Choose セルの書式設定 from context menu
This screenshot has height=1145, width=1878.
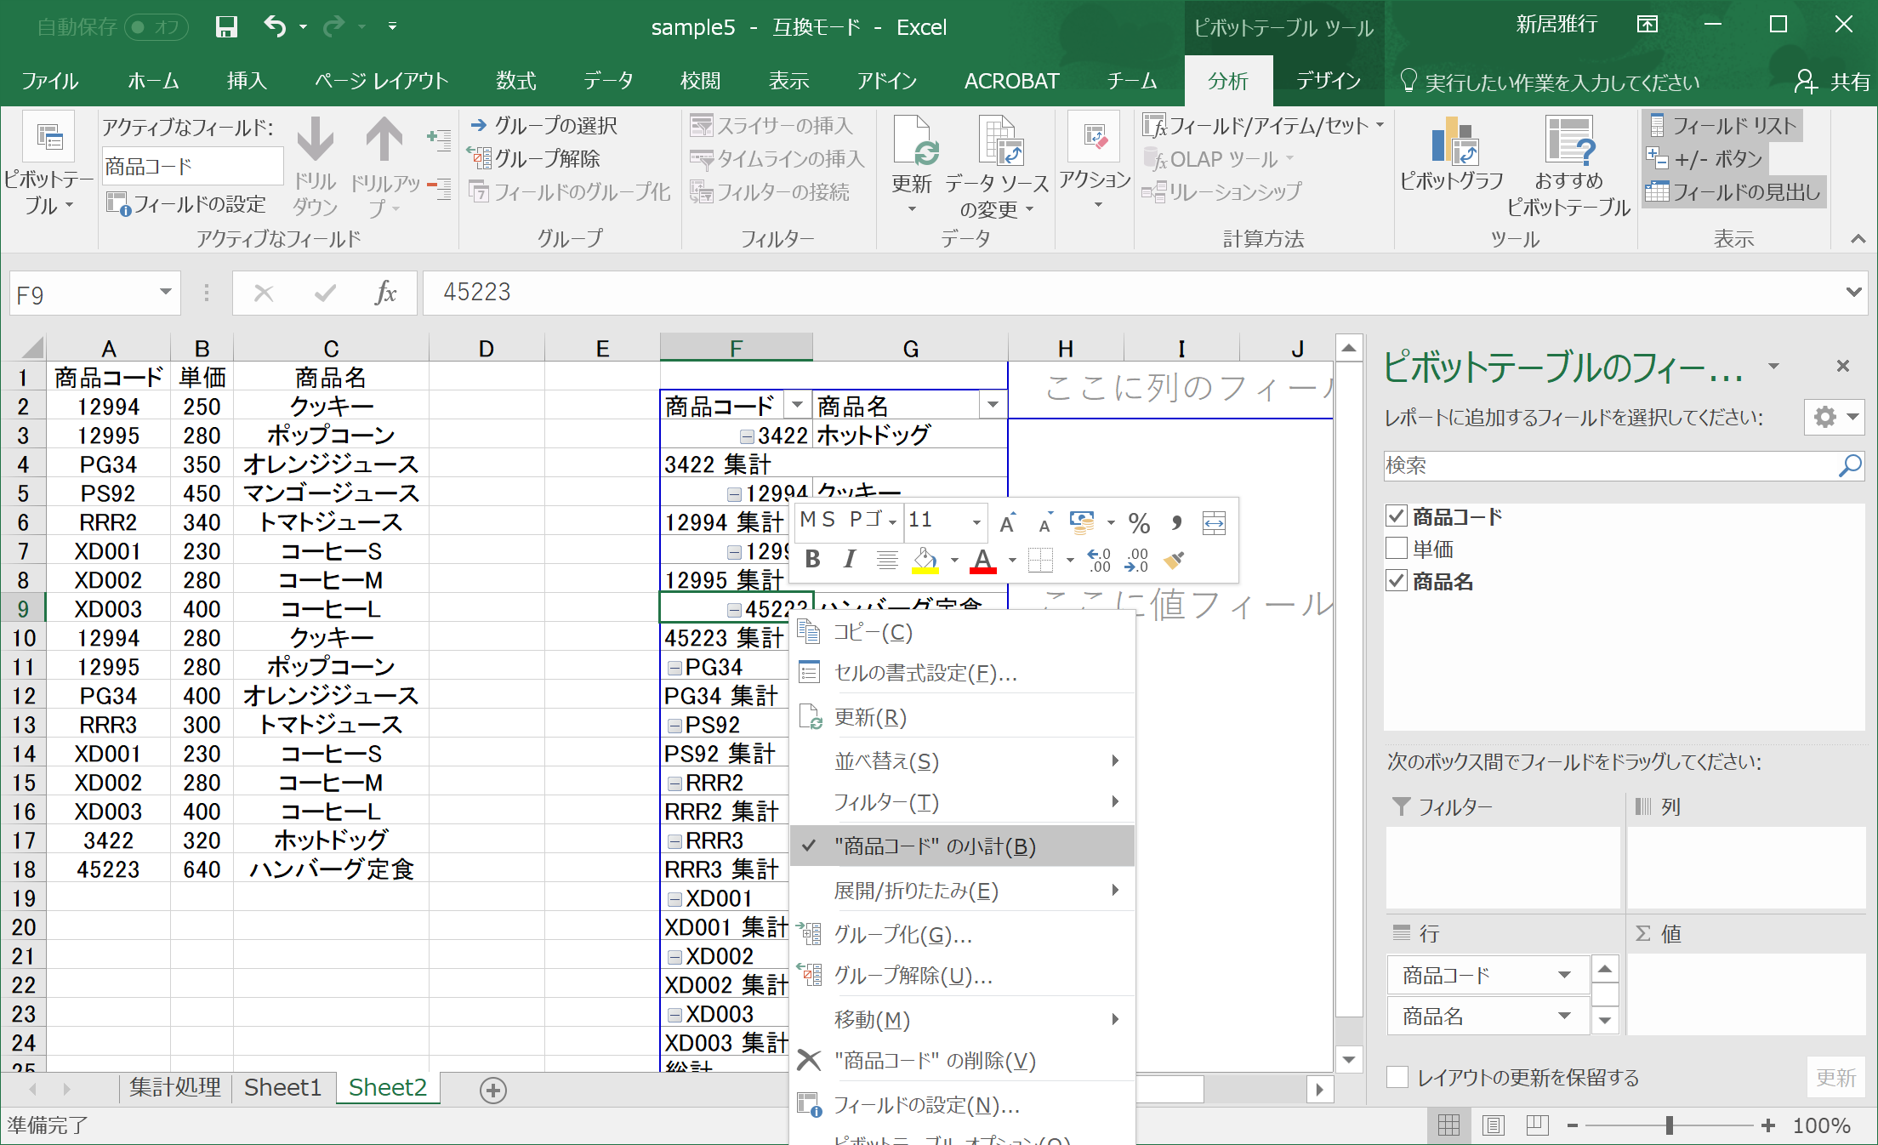pyautogui.click(x=924, y=674)
